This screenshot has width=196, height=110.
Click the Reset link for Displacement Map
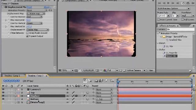pos(29,7)
